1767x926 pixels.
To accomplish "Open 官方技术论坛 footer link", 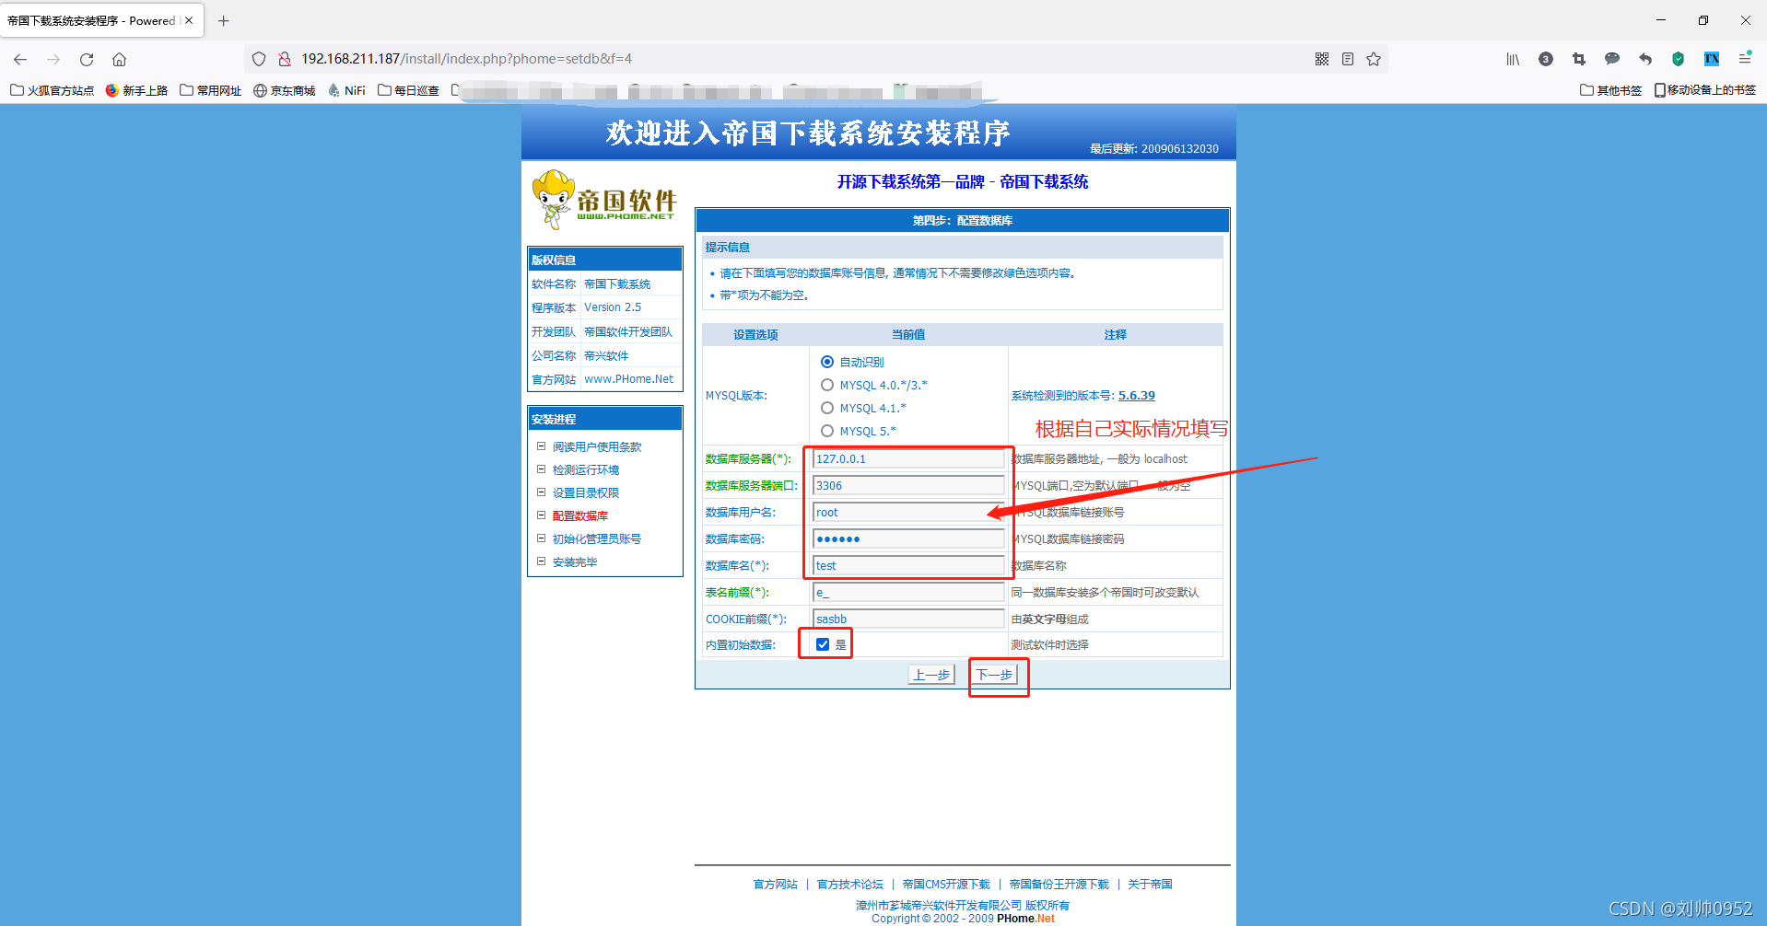I will 850,885.
